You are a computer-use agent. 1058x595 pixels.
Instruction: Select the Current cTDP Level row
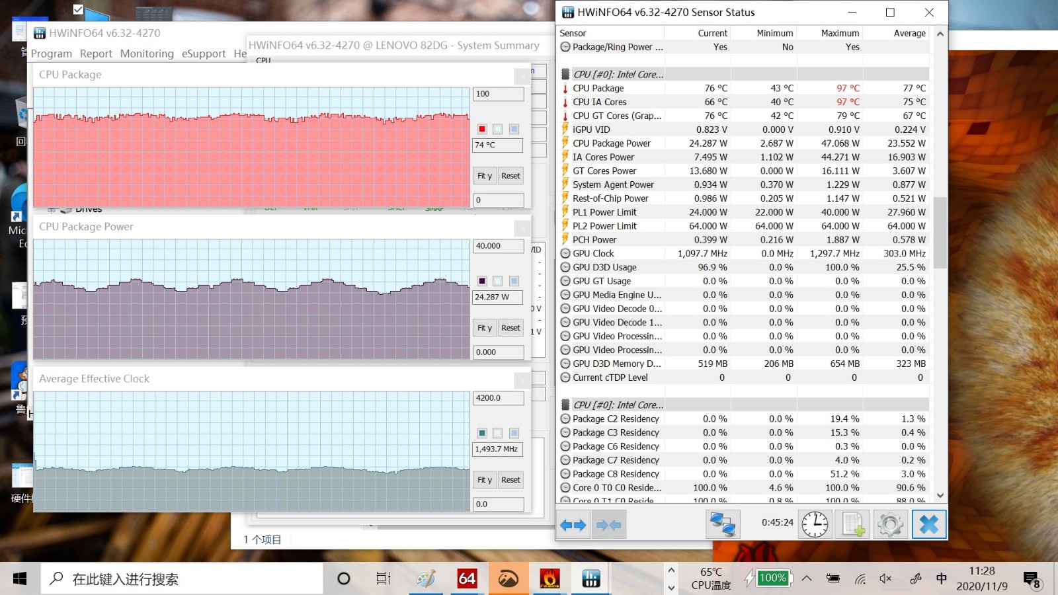(743, 377)
